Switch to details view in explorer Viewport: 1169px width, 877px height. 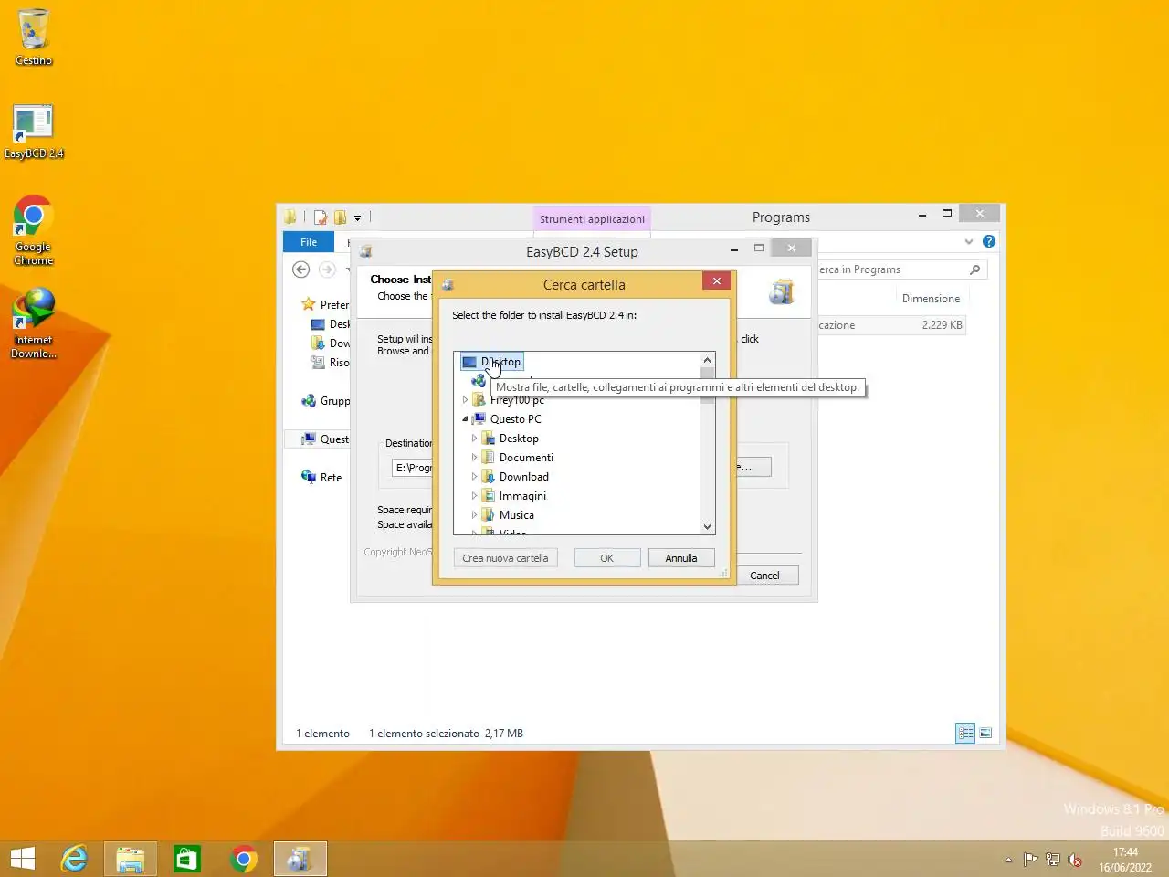965,734
